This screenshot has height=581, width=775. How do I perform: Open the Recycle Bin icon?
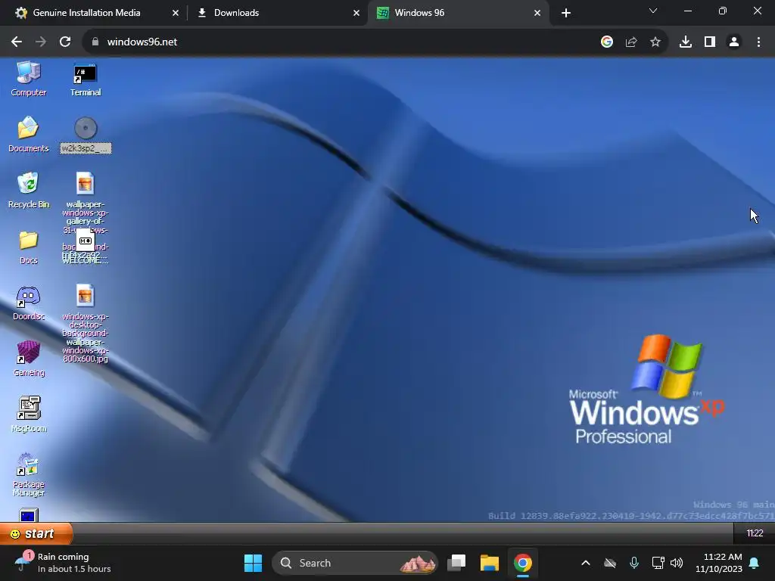[x=28, y=190]
